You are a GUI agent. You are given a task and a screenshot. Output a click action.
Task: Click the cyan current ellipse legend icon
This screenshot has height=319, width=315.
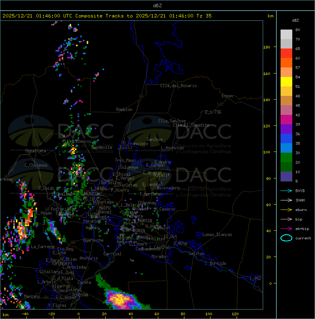point(286,238)
